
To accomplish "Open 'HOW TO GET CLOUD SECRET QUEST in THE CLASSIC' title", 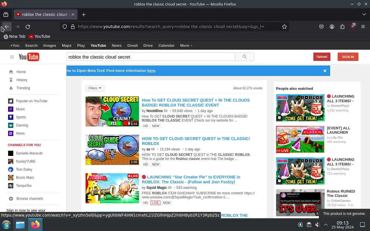I will (196, 141).
